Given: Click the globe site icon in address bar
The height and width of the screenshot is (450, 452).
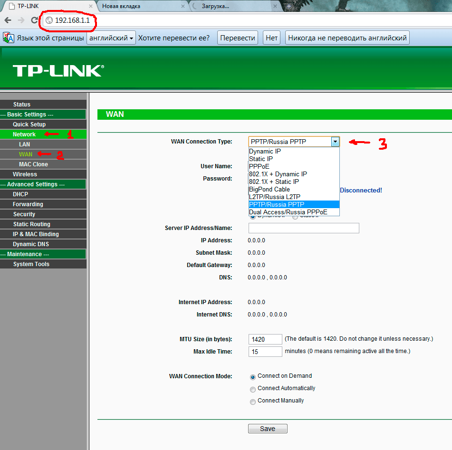Looking at the screenshot, I should pos(49,20).
